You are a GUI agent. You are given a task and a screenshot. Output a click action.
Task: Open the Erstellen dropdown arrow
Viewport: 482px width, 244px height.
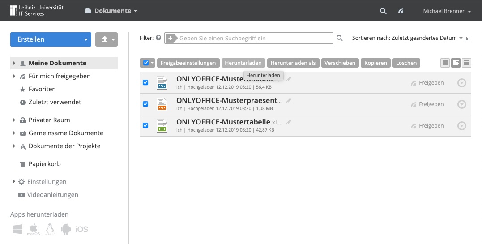86,40
